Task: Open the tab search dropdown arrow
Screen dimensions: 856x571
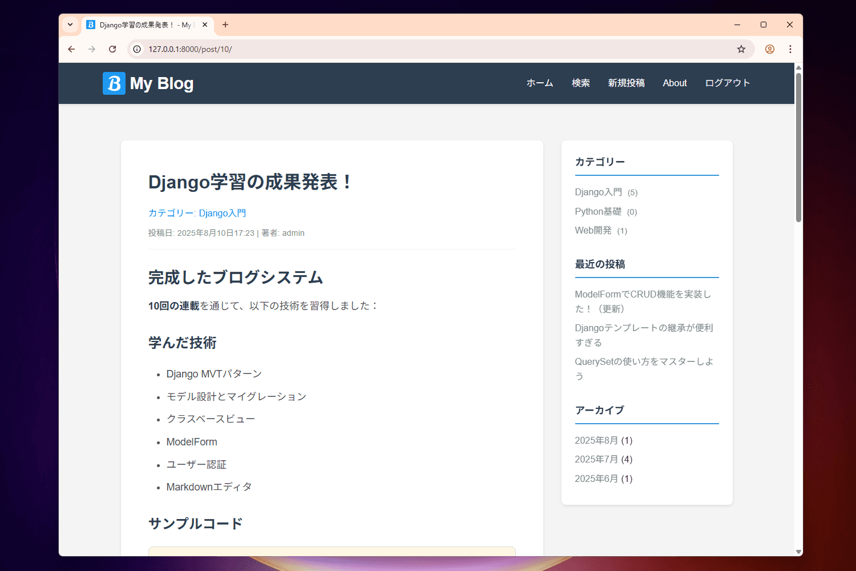Action: [x=70, y=25]
